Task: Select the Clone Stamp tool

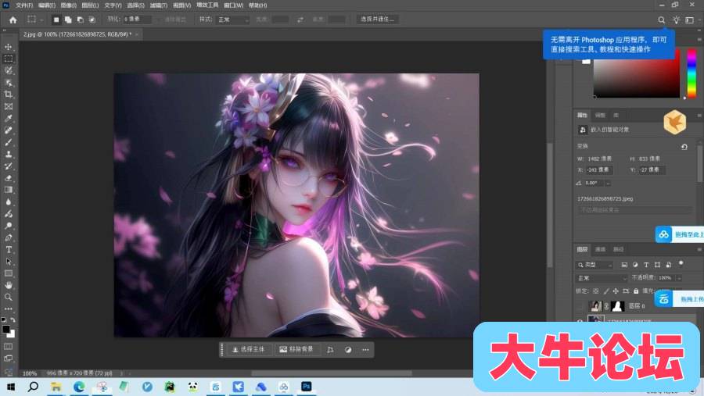Action: point(8,154)
